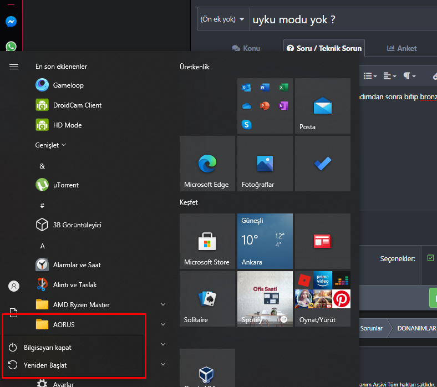Open the Fotoğraflar tile
The image size is (437, 387).
coord(265,164)
